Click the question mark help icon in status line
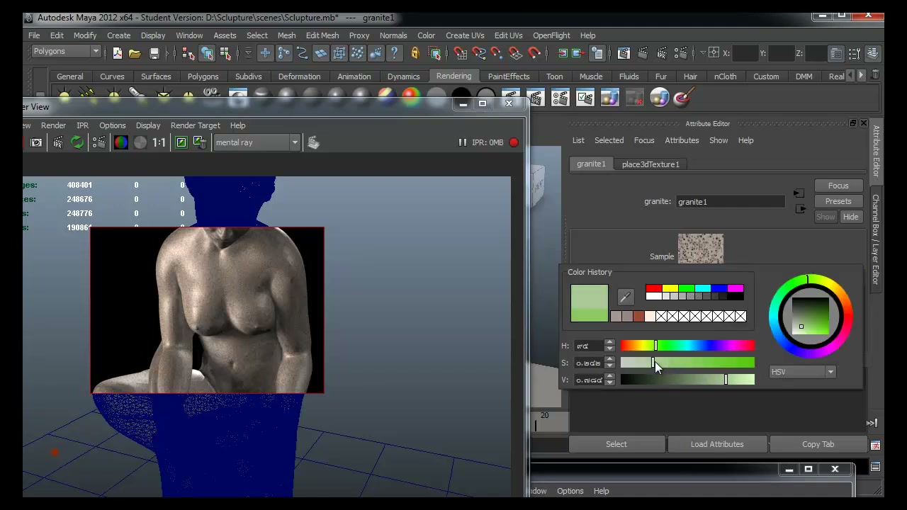The height and width of the screenshot is (510, 907). tap(395, 53)
